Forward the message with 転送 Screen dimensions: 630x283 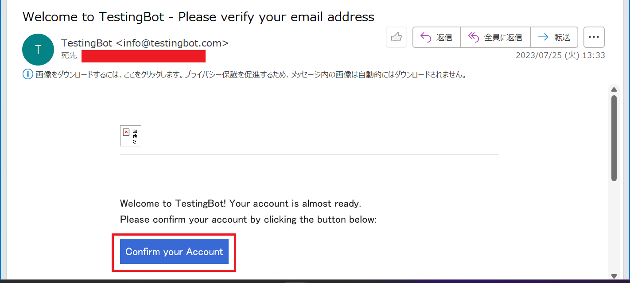click(554, 37)
